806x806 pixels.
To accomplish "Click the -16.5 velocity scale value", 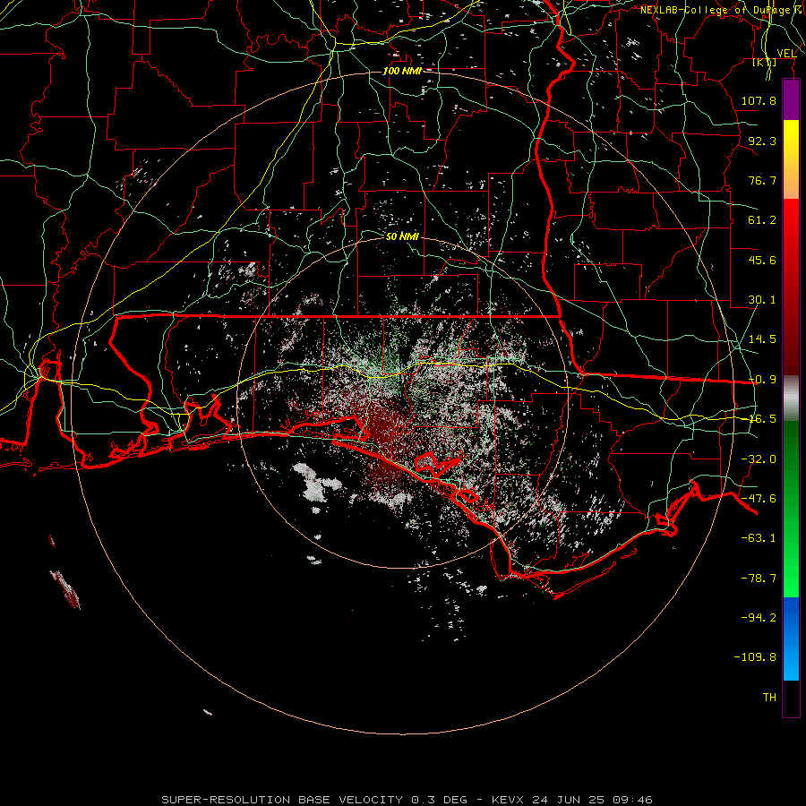I will coord(762,419).
